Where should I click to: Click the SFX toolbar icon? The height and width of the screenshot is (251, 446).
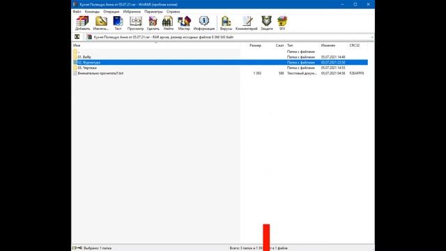(x=282, y=23)
